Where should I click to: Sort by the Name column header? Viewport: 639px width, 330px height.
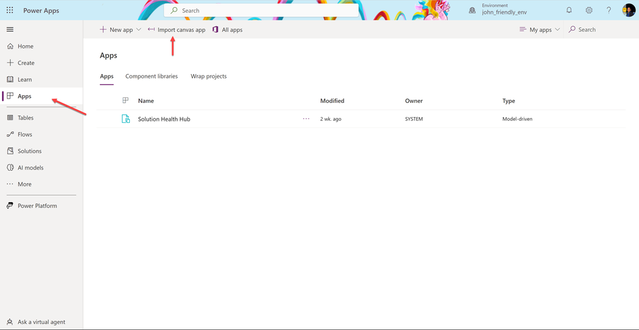(146, 100)
